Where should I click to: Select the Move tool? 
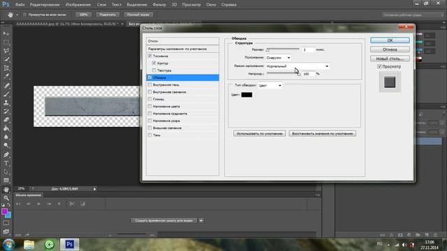coord(6,33)
